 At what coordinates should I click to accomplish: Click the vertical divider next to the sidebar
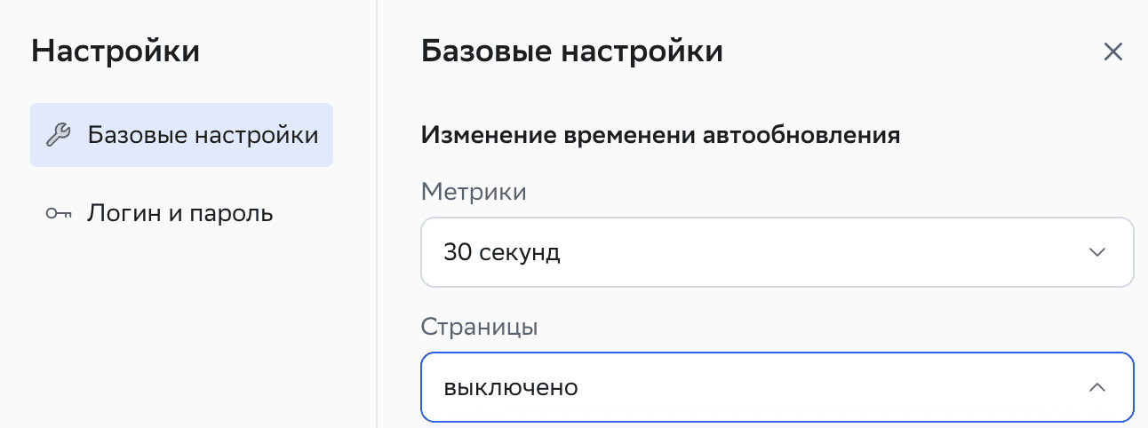point(377,266)
